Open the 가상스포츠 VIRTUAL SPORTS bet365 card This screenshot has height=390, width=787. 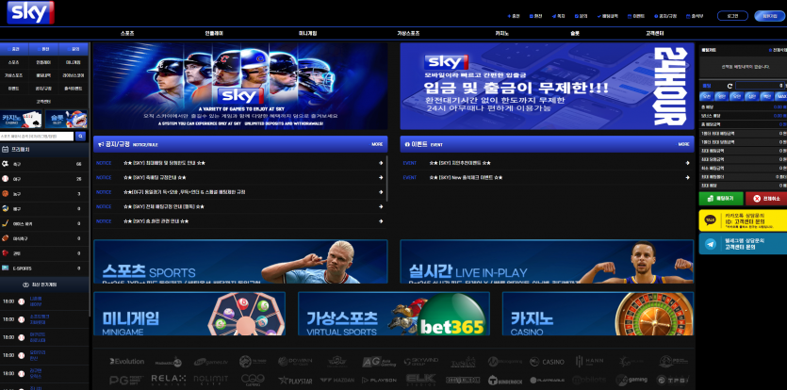[394, 314]
